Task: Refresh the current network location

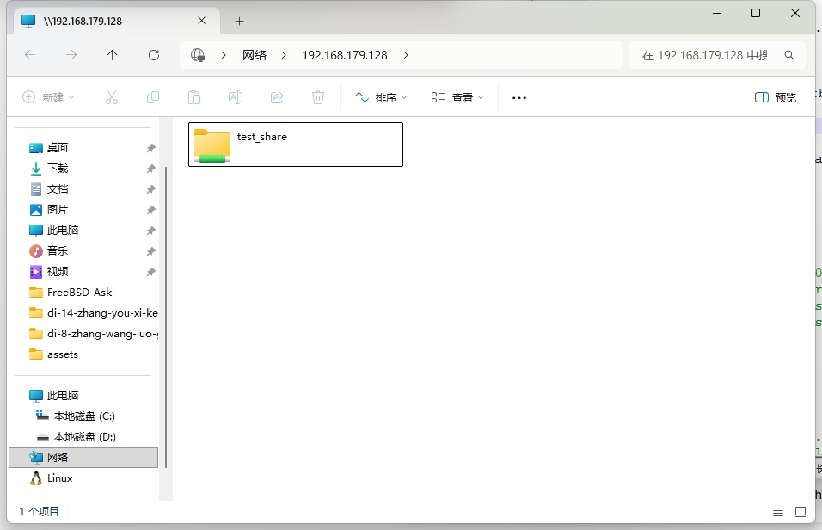Action: (154, 55)
